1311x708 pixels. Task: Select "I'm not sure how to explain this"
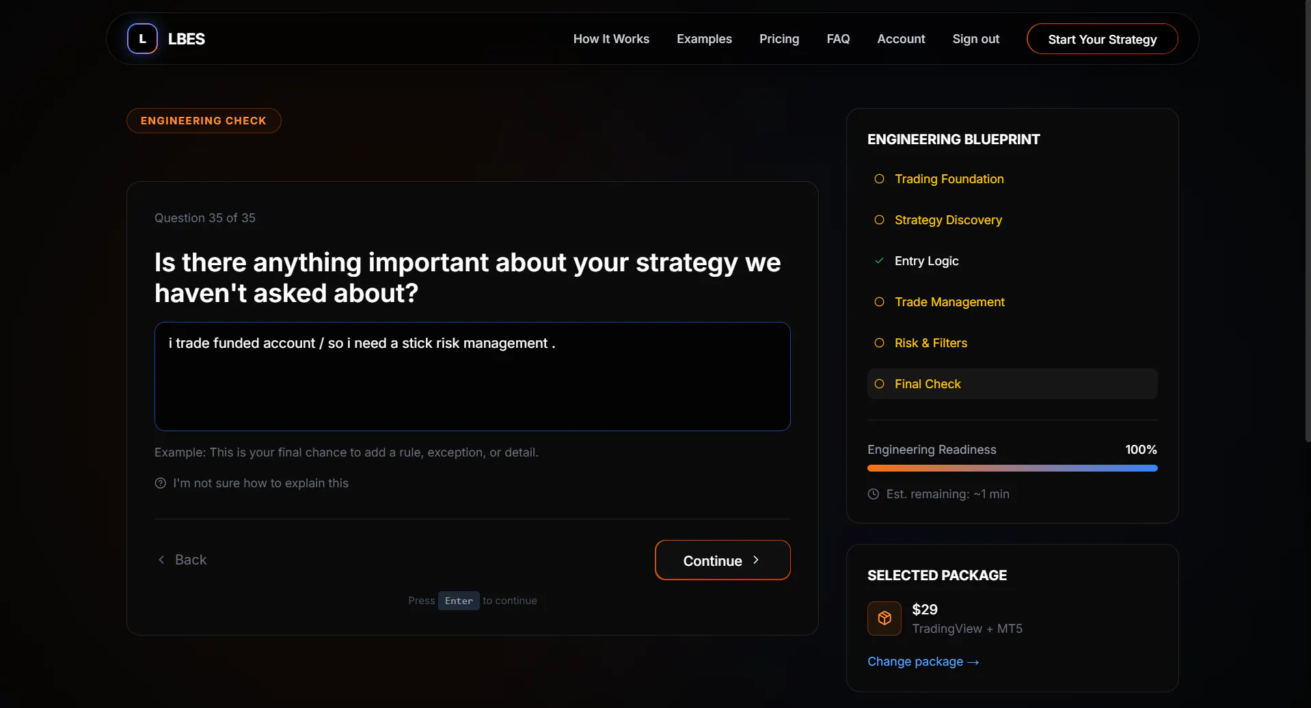click(x=260, y=483)
